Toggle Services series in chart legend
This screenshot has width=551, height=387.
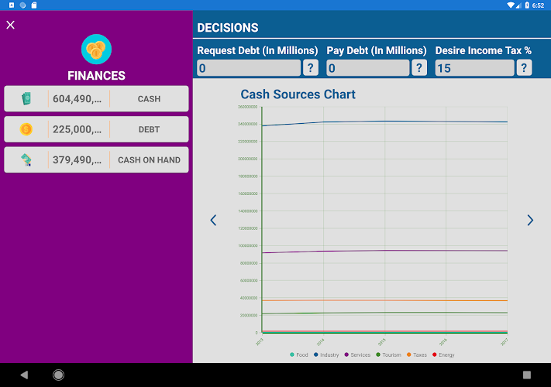(357, 354)
